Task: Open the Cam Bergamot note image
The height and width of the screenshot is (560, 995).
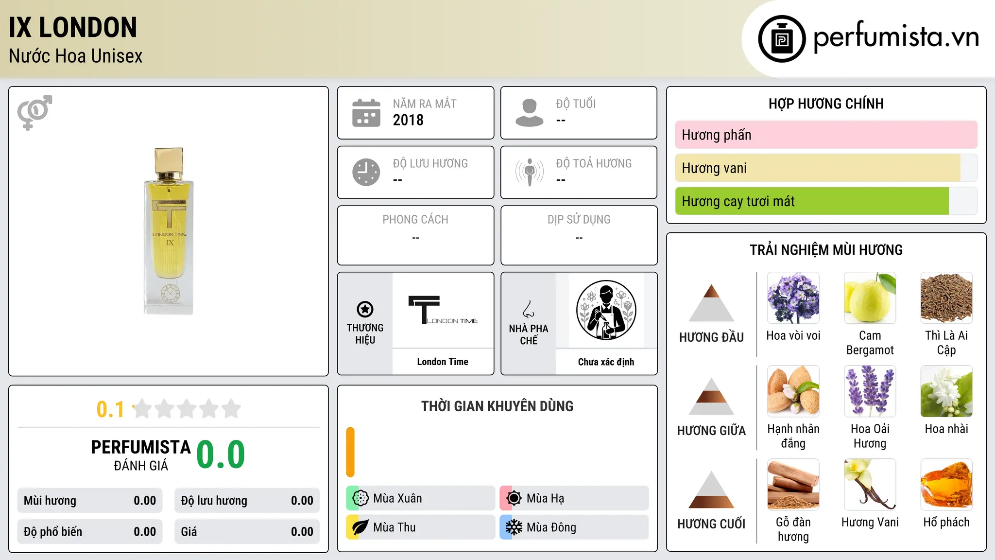Action: tap(870, 298)
